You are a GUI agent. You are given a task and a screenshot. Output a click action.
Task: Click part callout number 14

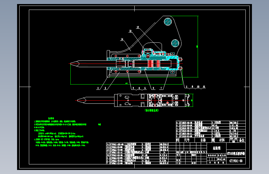122,39
